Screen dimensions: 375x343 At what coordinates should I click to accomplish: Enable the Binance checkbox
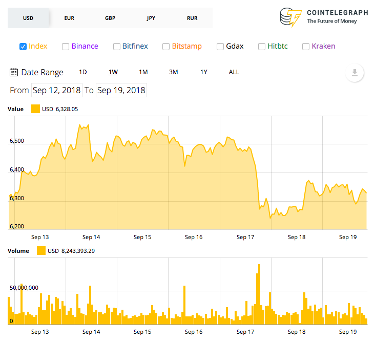65,47
